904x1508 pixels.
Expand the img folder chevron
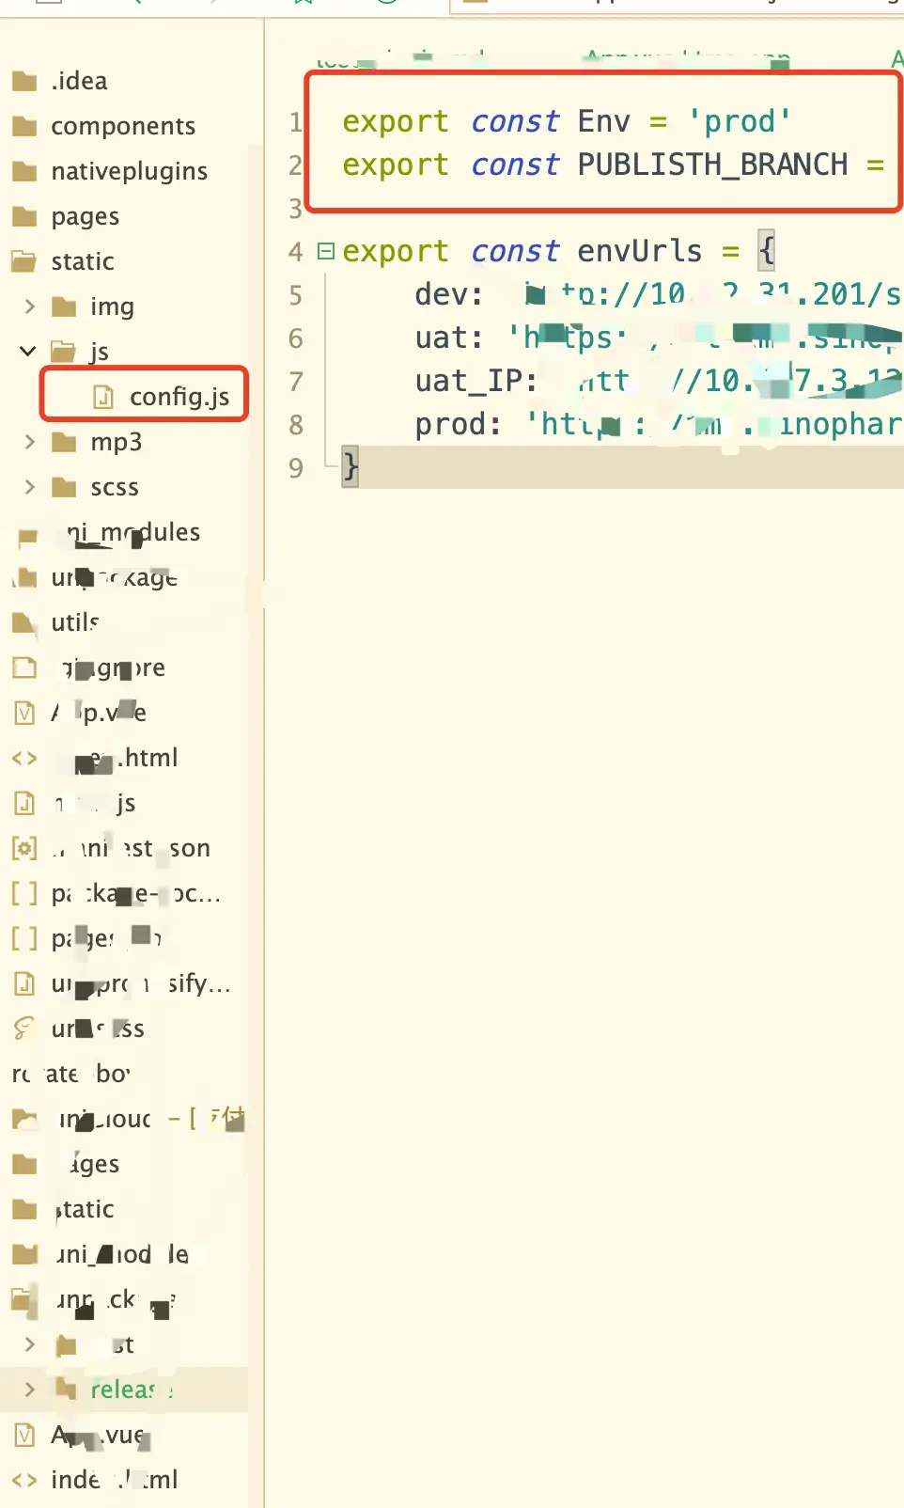coord(29,306)
